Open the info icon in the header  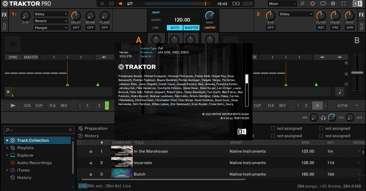tap(333, 4)
